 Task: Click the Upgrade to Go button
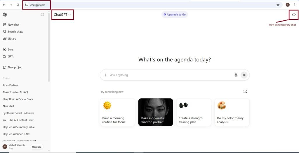[175, 15]
